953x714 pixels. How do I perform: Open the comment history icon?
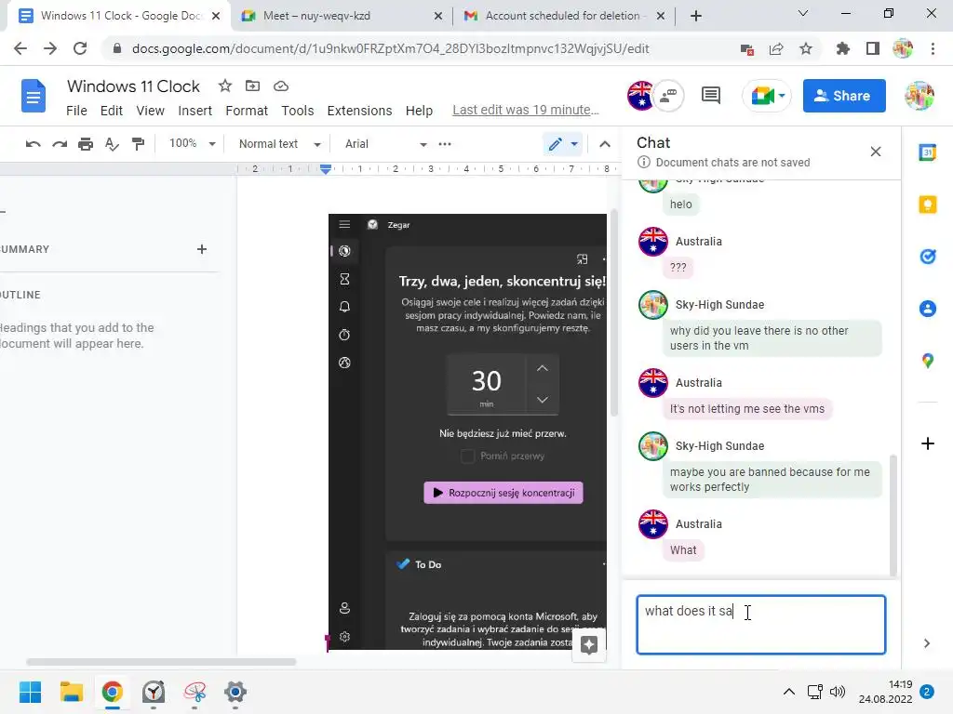710,96
